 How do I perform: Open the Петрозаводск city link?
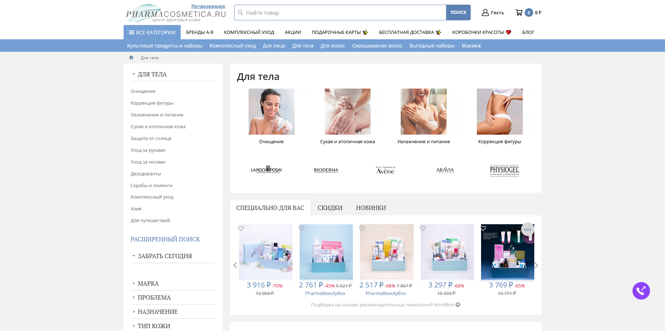[x=208, y=6]
